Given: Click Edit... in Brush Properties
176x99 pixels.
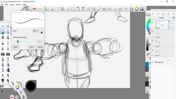Looking at the screenshot, I should pos(35,31).
